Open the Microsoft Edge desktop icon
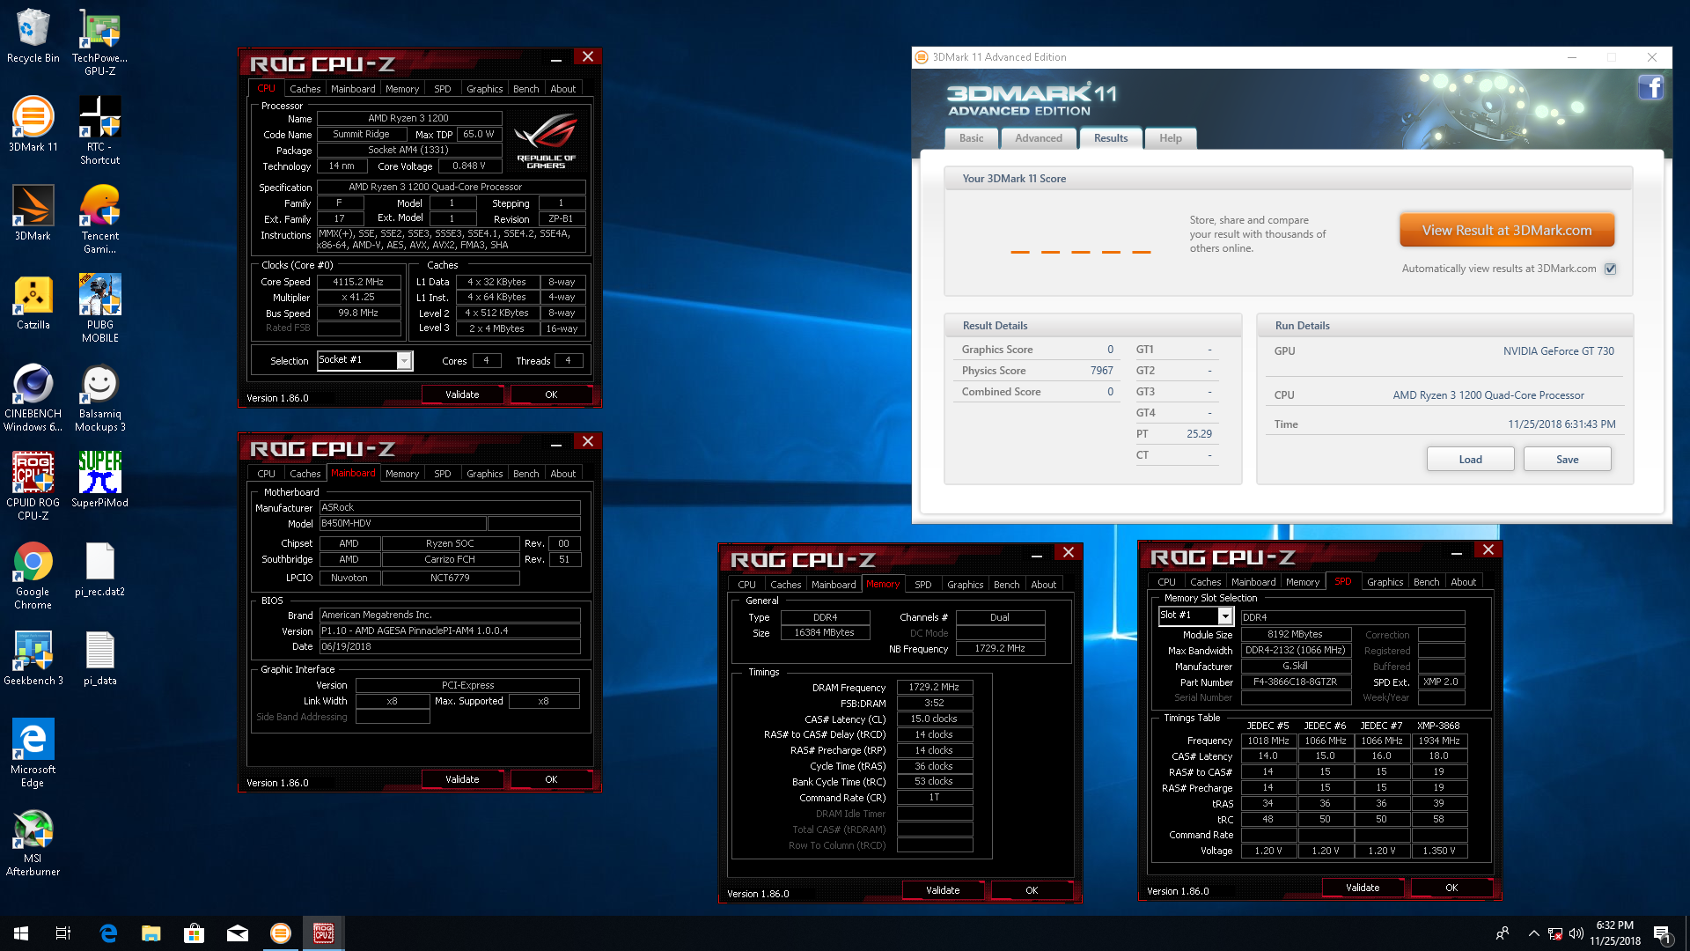The image size is (1690, 951). pos(33,754)
